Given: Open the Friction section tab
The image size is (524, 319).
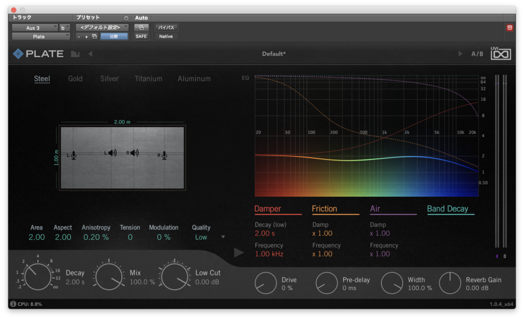Looking at the screenshot, I should pos(324,209).
